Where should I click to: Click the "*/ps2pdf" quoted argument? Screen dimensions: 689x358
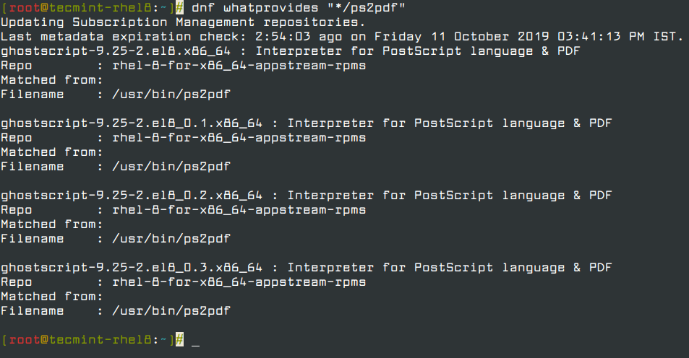(x=366, y=8)
